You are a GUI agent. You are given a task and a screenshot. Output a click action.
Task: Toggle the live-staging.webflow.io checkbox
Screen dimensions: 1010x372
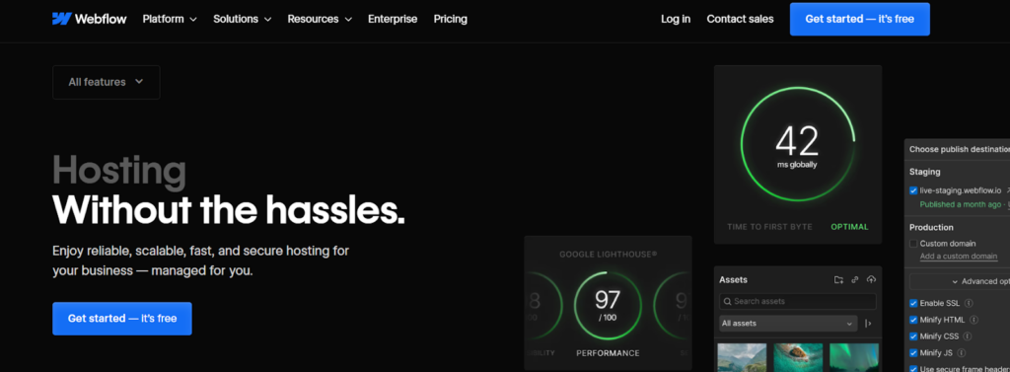click(913, 190)
